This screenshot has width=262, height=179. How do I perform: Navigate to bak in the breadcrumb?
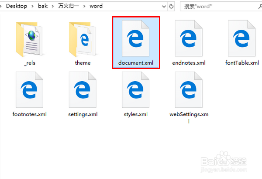coord(43,6)
